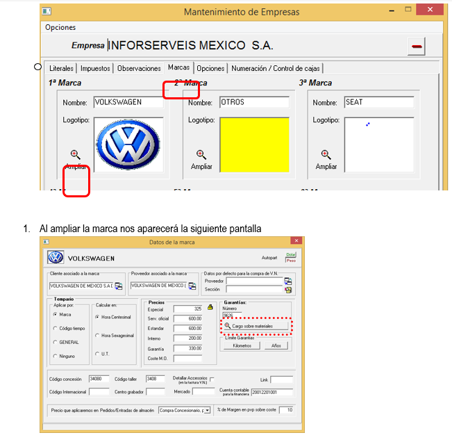Click the yellow OTROS logo swatch
Screen dimensions: 452x442
click(x=254, y=144)
